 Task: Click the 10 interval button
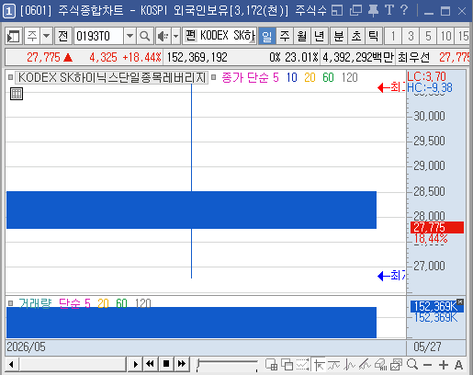pos(445,36)
